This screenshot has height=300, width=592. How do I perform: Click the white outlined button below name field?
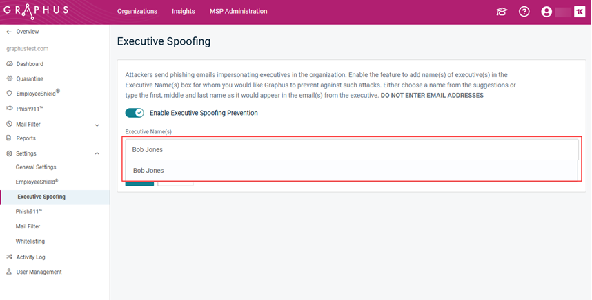175,183
